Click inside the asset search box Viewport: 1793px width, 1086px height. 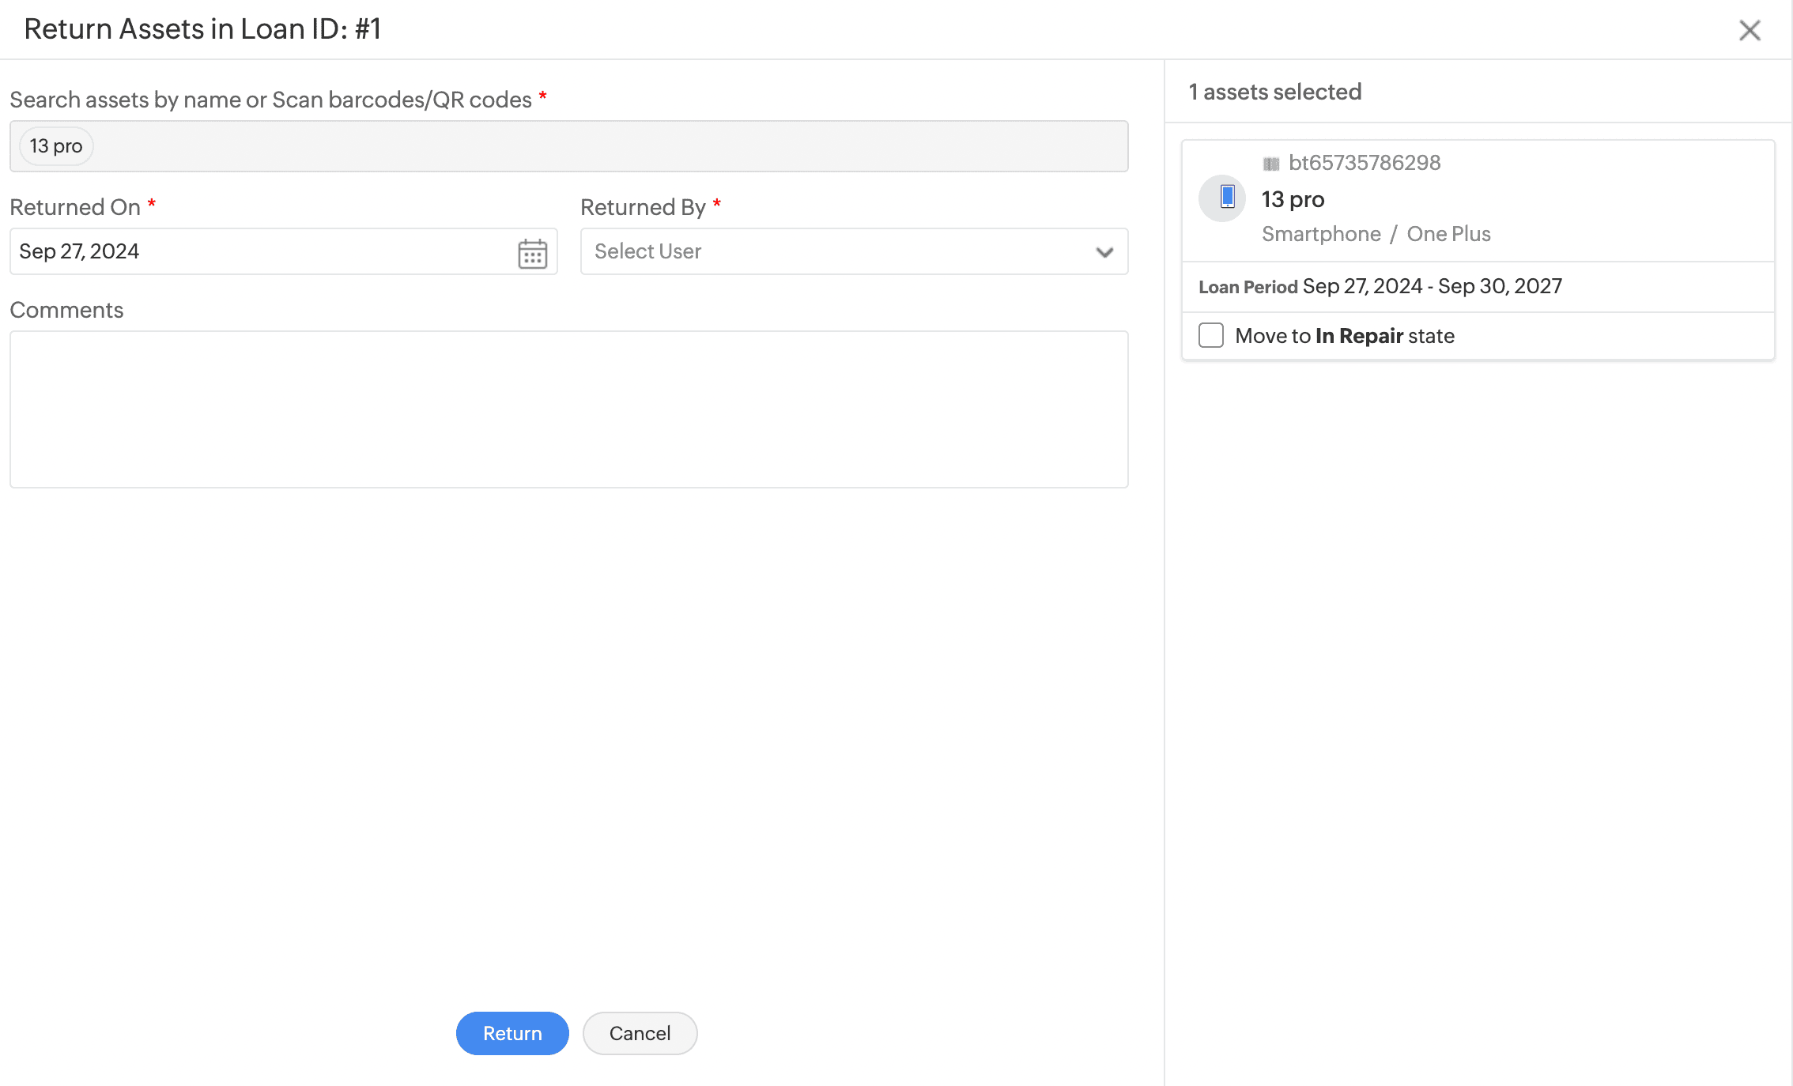point(601,146)
